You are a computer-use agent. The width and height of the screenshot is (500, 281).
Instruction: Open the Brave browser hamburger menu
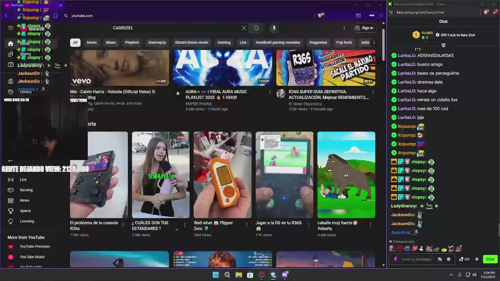(x=380, y=16)
